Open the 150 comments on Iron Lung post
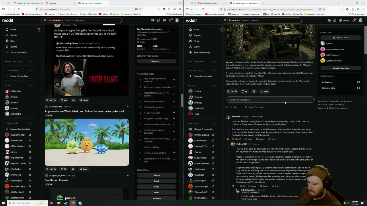This screenshot has height=206, width=367. tap(63, 100)
